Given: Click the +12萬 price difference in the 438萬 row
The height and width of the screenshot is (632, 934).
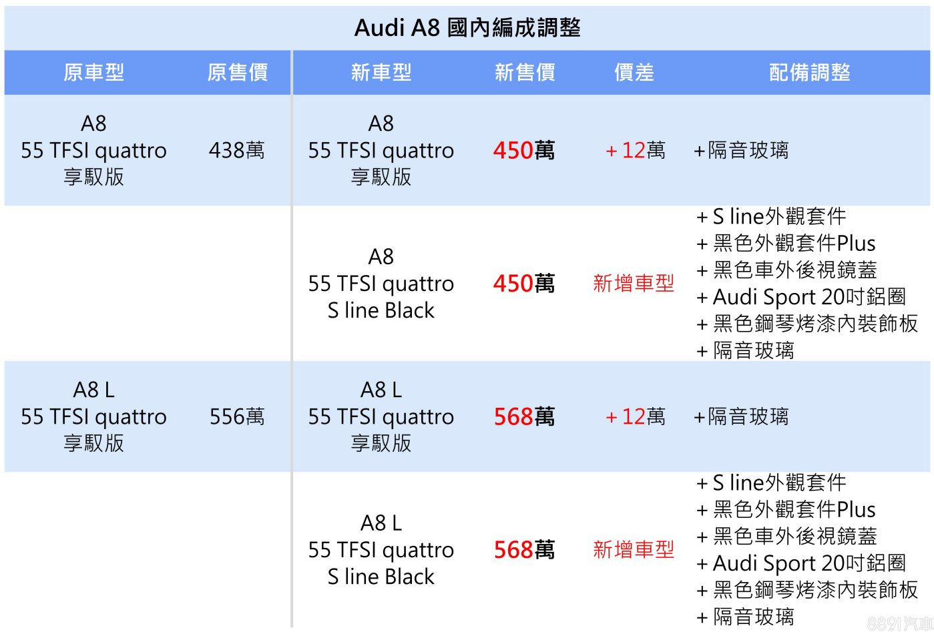Looking at the screenshot, I should (635, 150).
